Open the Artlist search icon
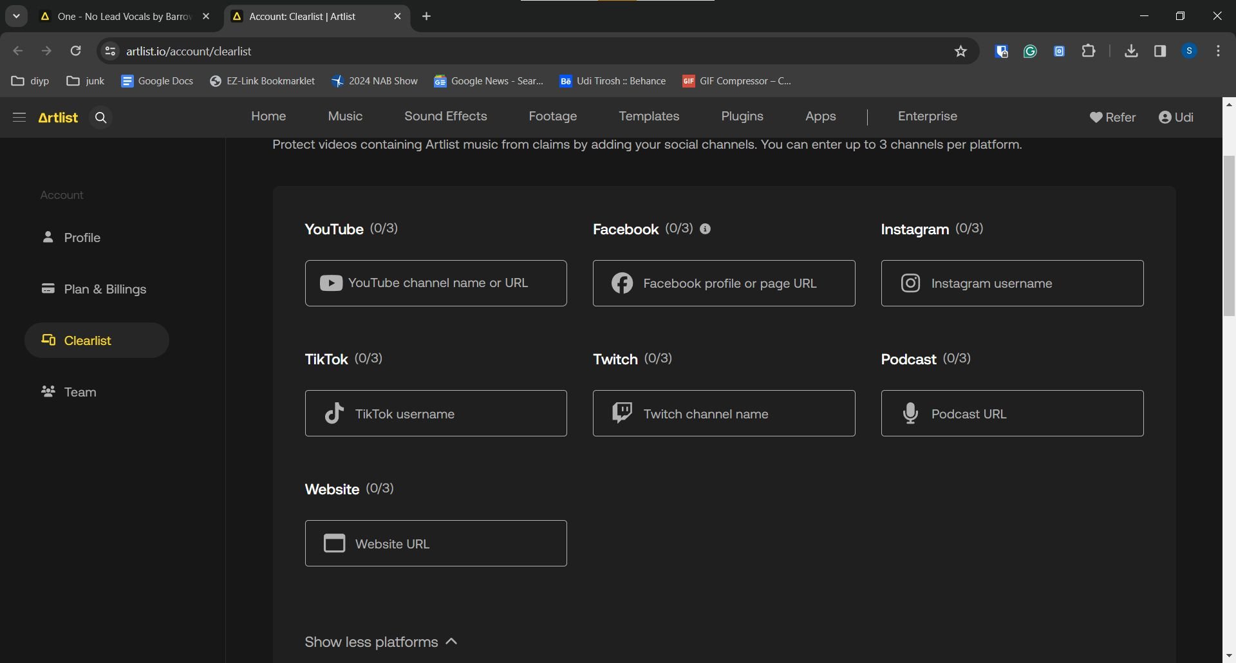This screenshot has height=663, width=1236. point(100,117)
